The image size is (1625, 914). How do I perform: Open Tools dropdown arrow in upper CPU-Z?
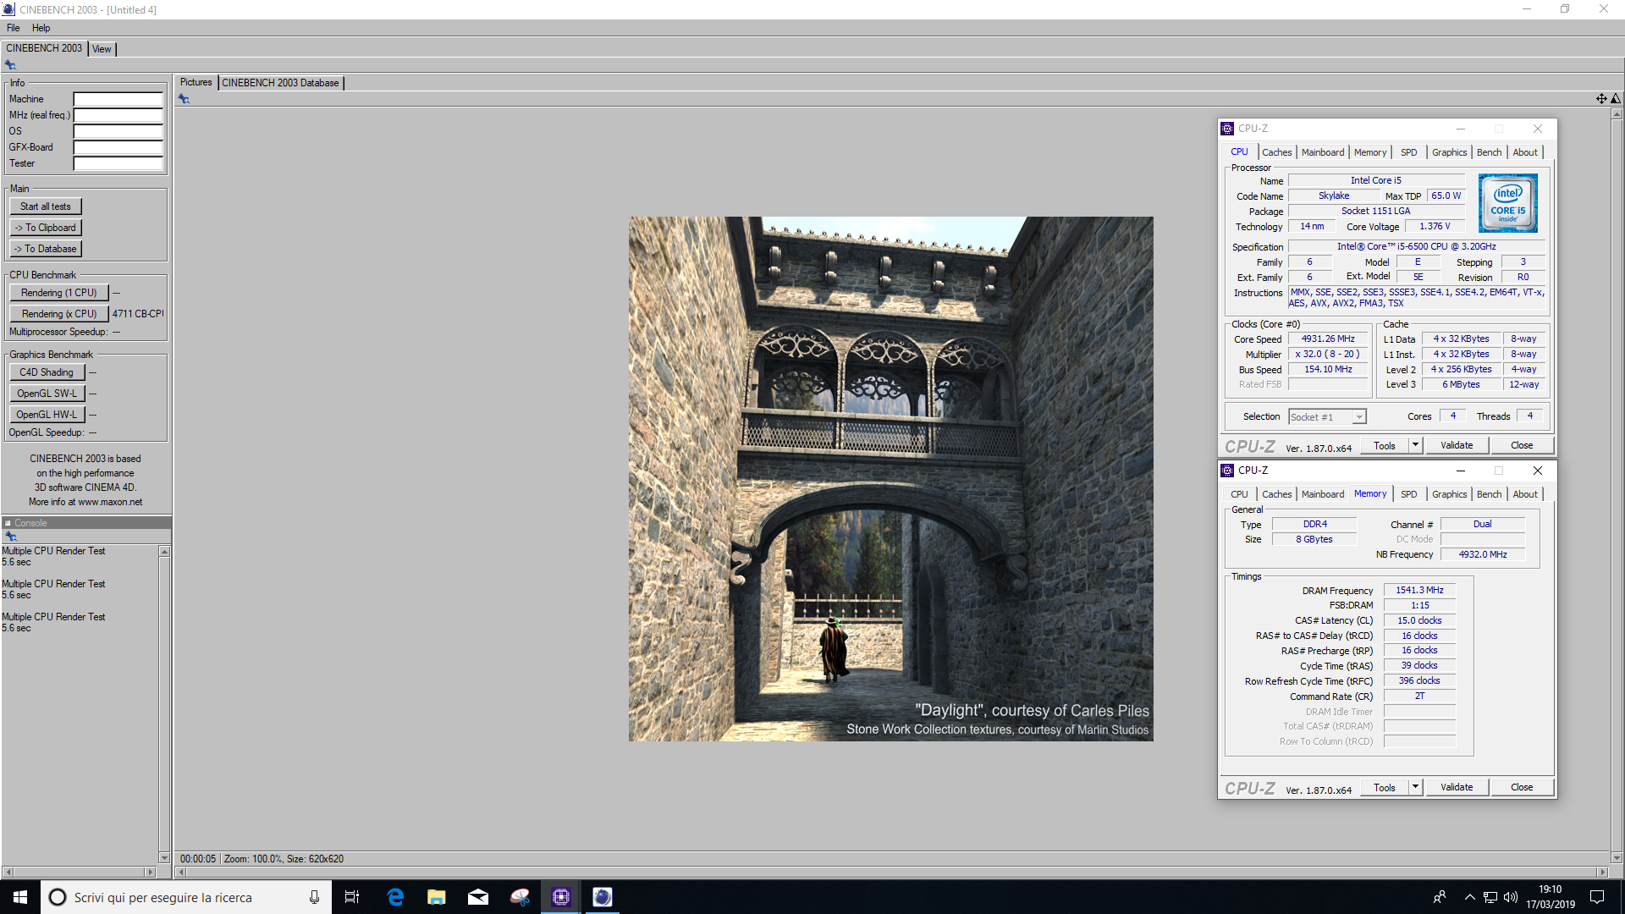coord(1415,445)
